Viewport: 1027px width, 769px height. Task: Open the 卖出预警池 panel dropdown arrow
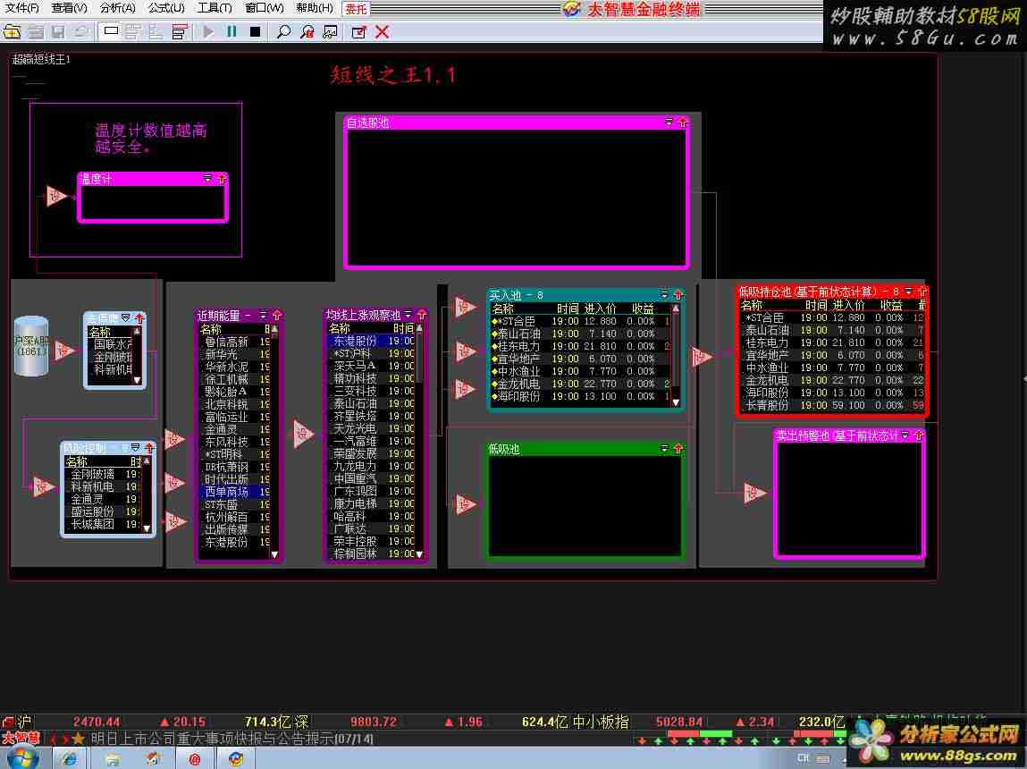pos(905,435)
